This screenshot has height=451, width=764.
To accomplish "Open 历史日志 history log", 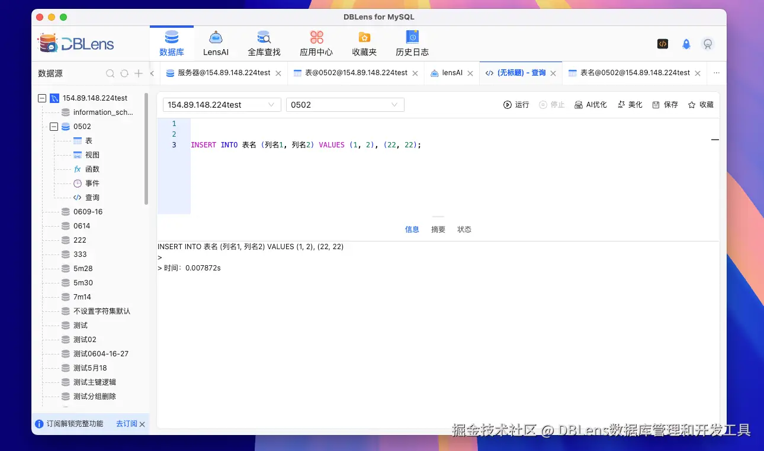I will click(412, 43).
